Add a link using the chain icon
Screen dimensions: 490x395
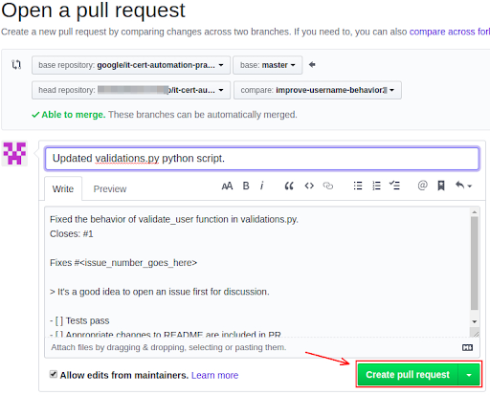click(328, 186)
